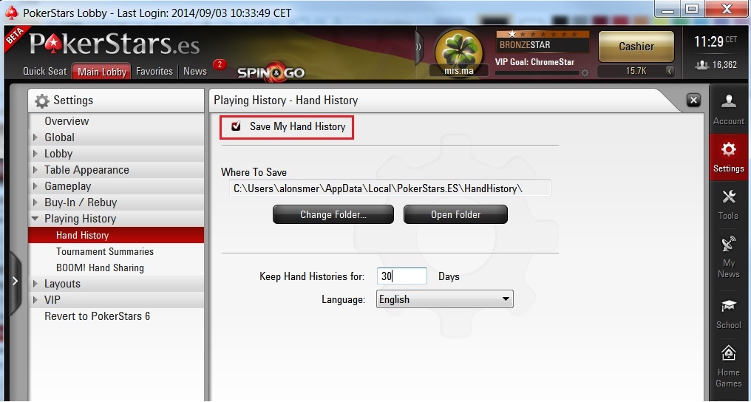The width and height of the screenshot is (751, 402).
Task: Click the 11:29 CET clock
Action: [x=716, y=41]
